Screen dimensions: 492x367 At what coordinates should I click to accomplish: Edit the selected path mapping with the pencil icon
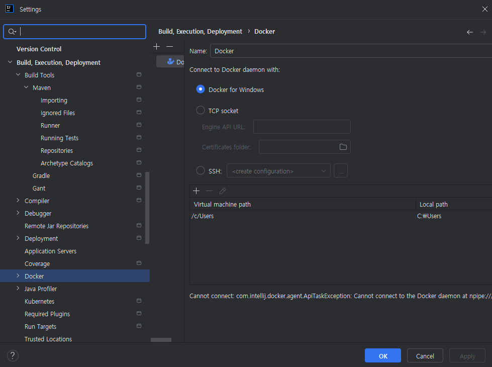223,191
